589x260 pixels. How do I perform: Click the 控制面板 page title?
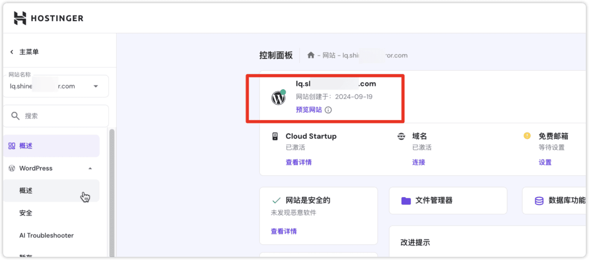pos(276,55)
